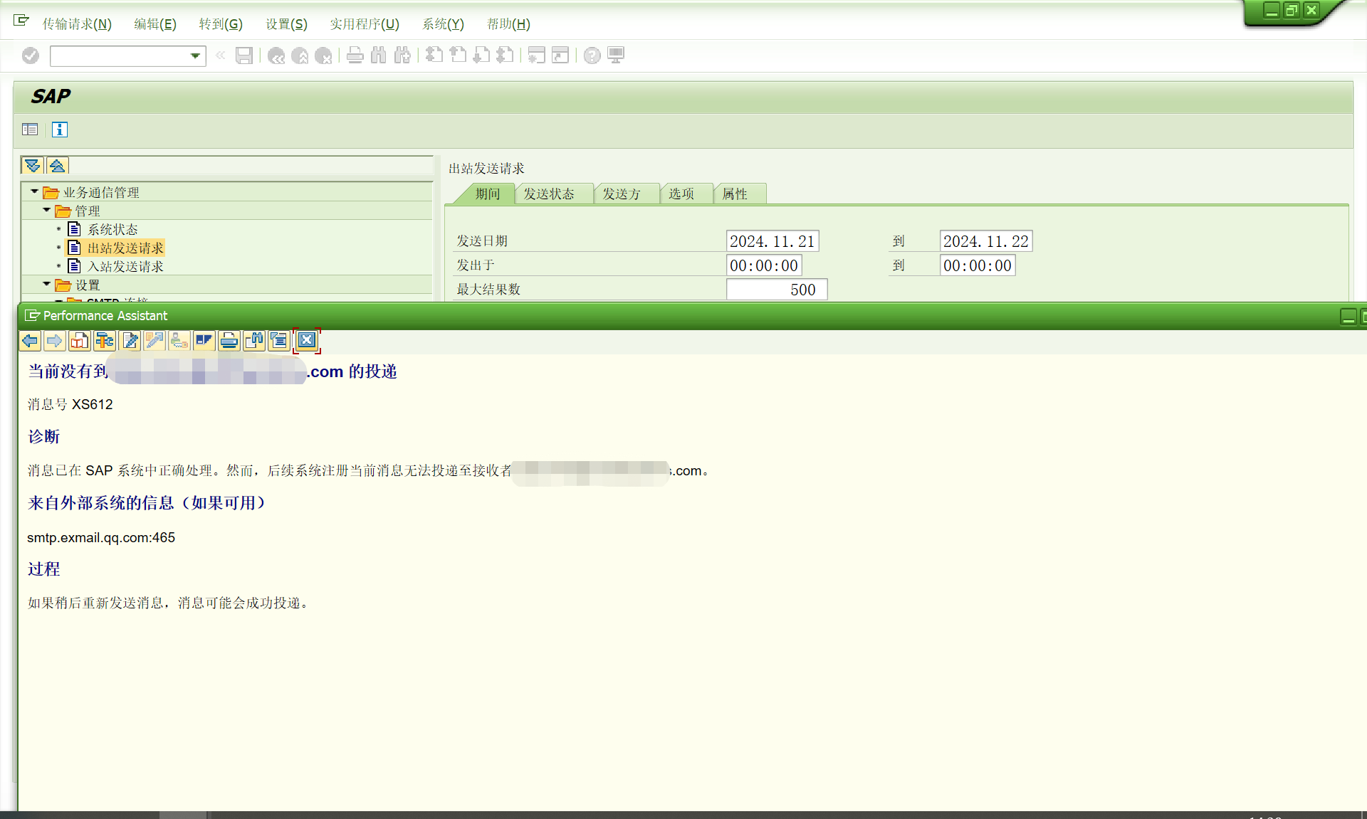1367x819 pixels.
Task: Click the Help question mark icon
Action: click(592, 56)
